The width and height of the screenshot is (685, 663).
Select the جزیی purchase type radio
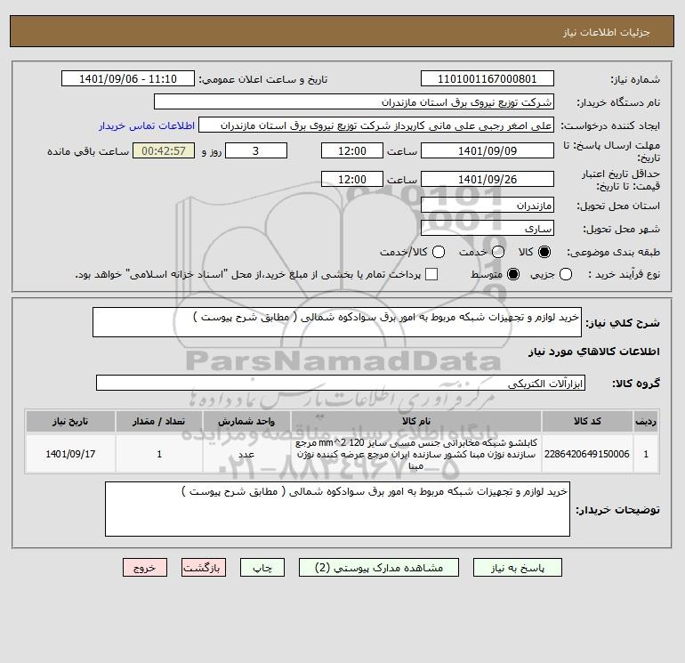(566, 274)
